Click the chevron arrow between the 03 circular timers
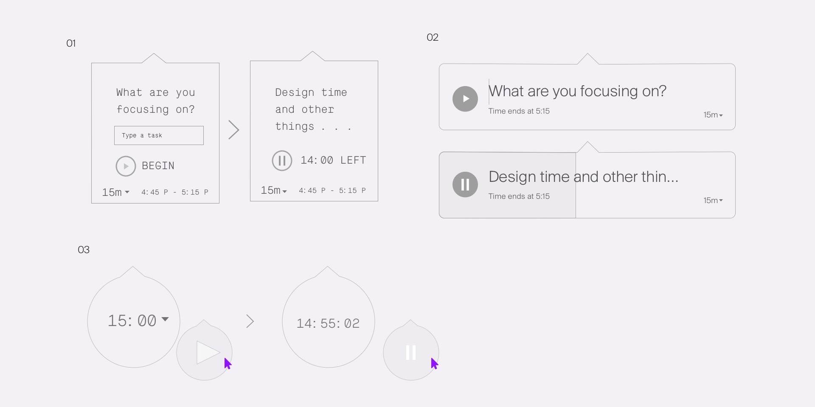The height and width of the screenshot is (407, 815). coord(250,321)
